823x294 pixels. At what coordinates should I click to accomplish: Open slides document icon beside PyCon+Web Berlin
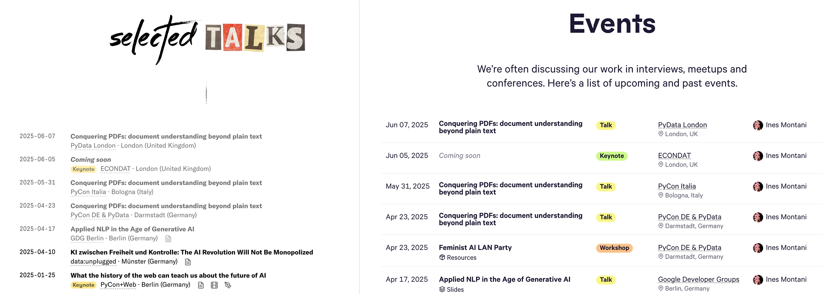pos(201,285)
